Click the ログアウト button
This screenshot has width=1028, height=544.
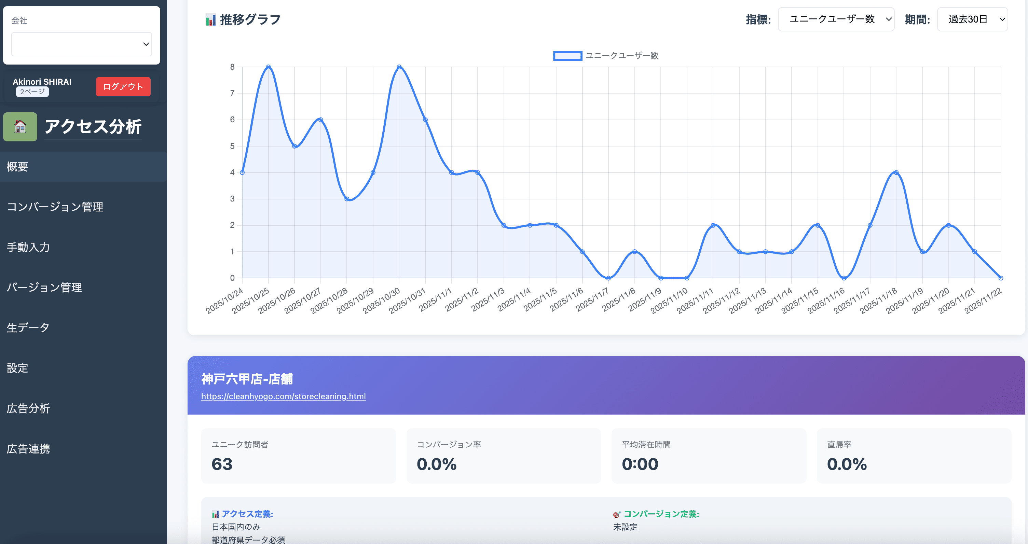(x=123, y=86)
